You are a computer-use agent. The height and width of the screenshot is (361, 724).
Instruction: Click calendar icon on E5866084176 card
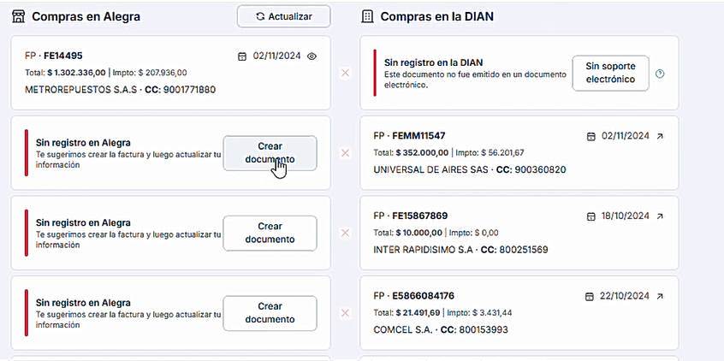tap(590, 297)
